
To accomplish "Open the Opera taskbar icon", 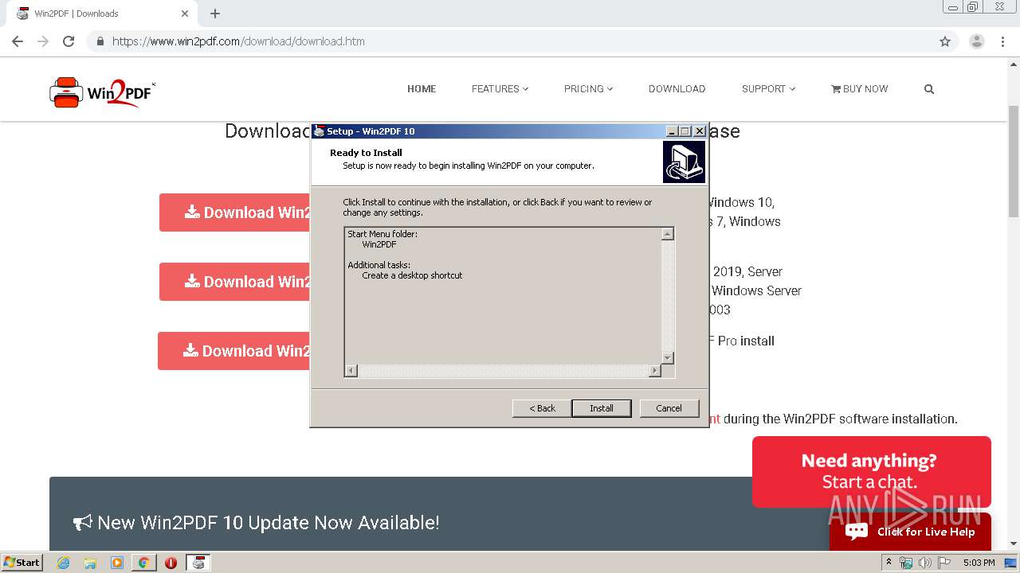I will (x=171, y=563).
